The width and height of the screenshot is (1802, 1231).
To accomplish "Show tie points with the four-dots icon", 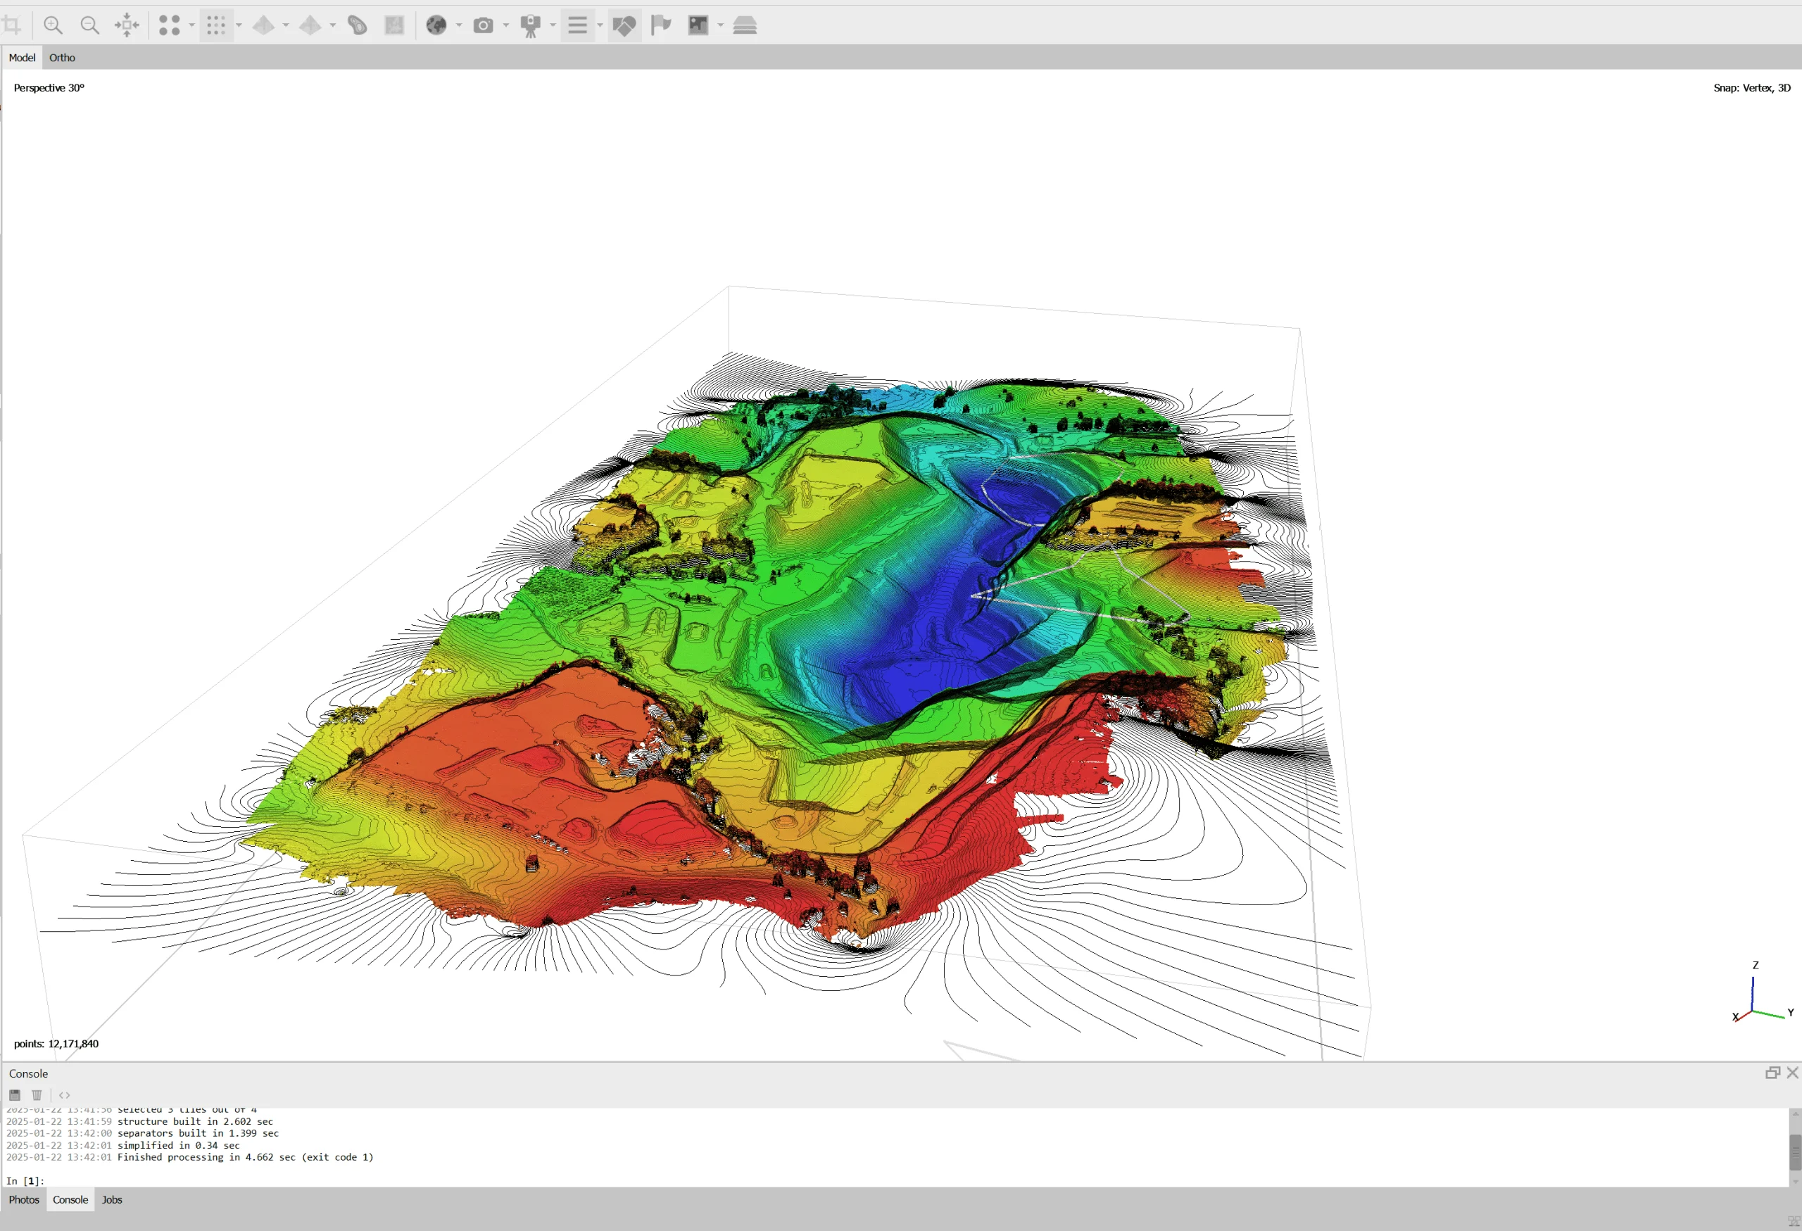I will coord(170,25).
